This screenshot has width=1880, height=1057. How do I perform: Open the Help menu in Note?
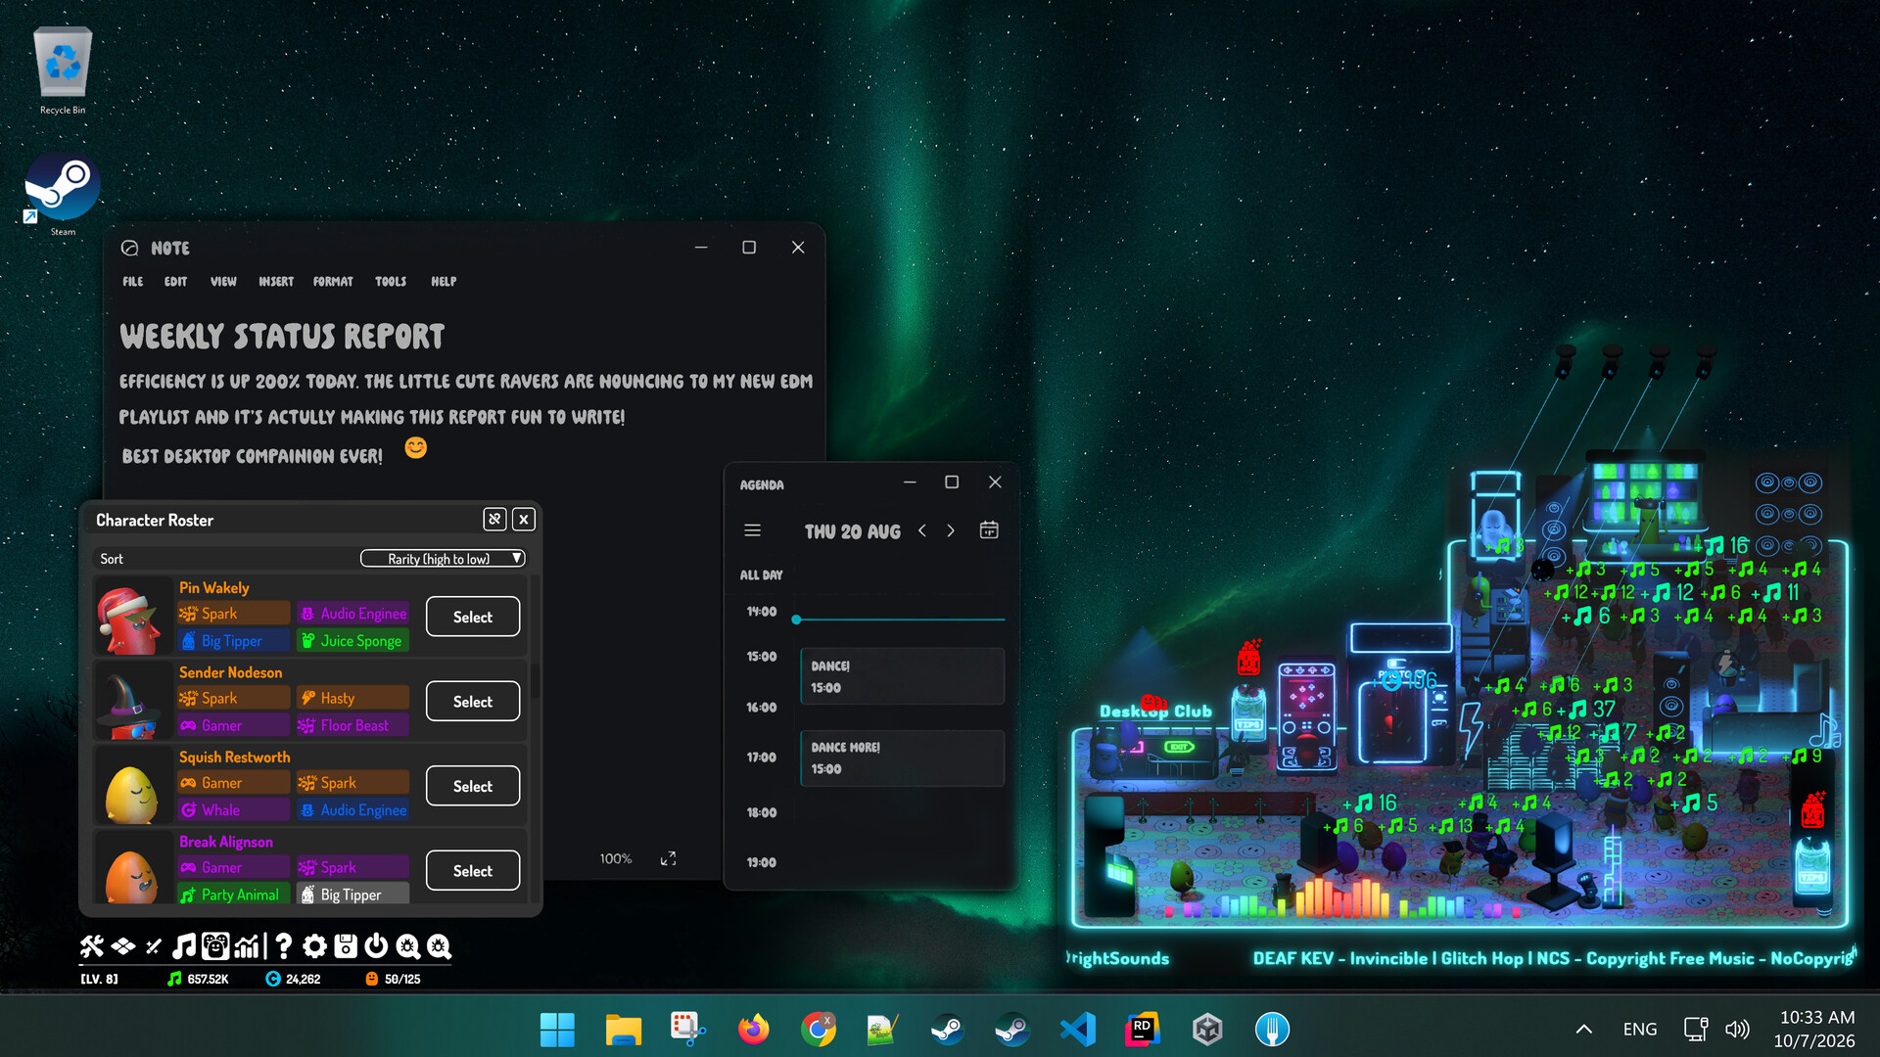[x=444, y=282]
